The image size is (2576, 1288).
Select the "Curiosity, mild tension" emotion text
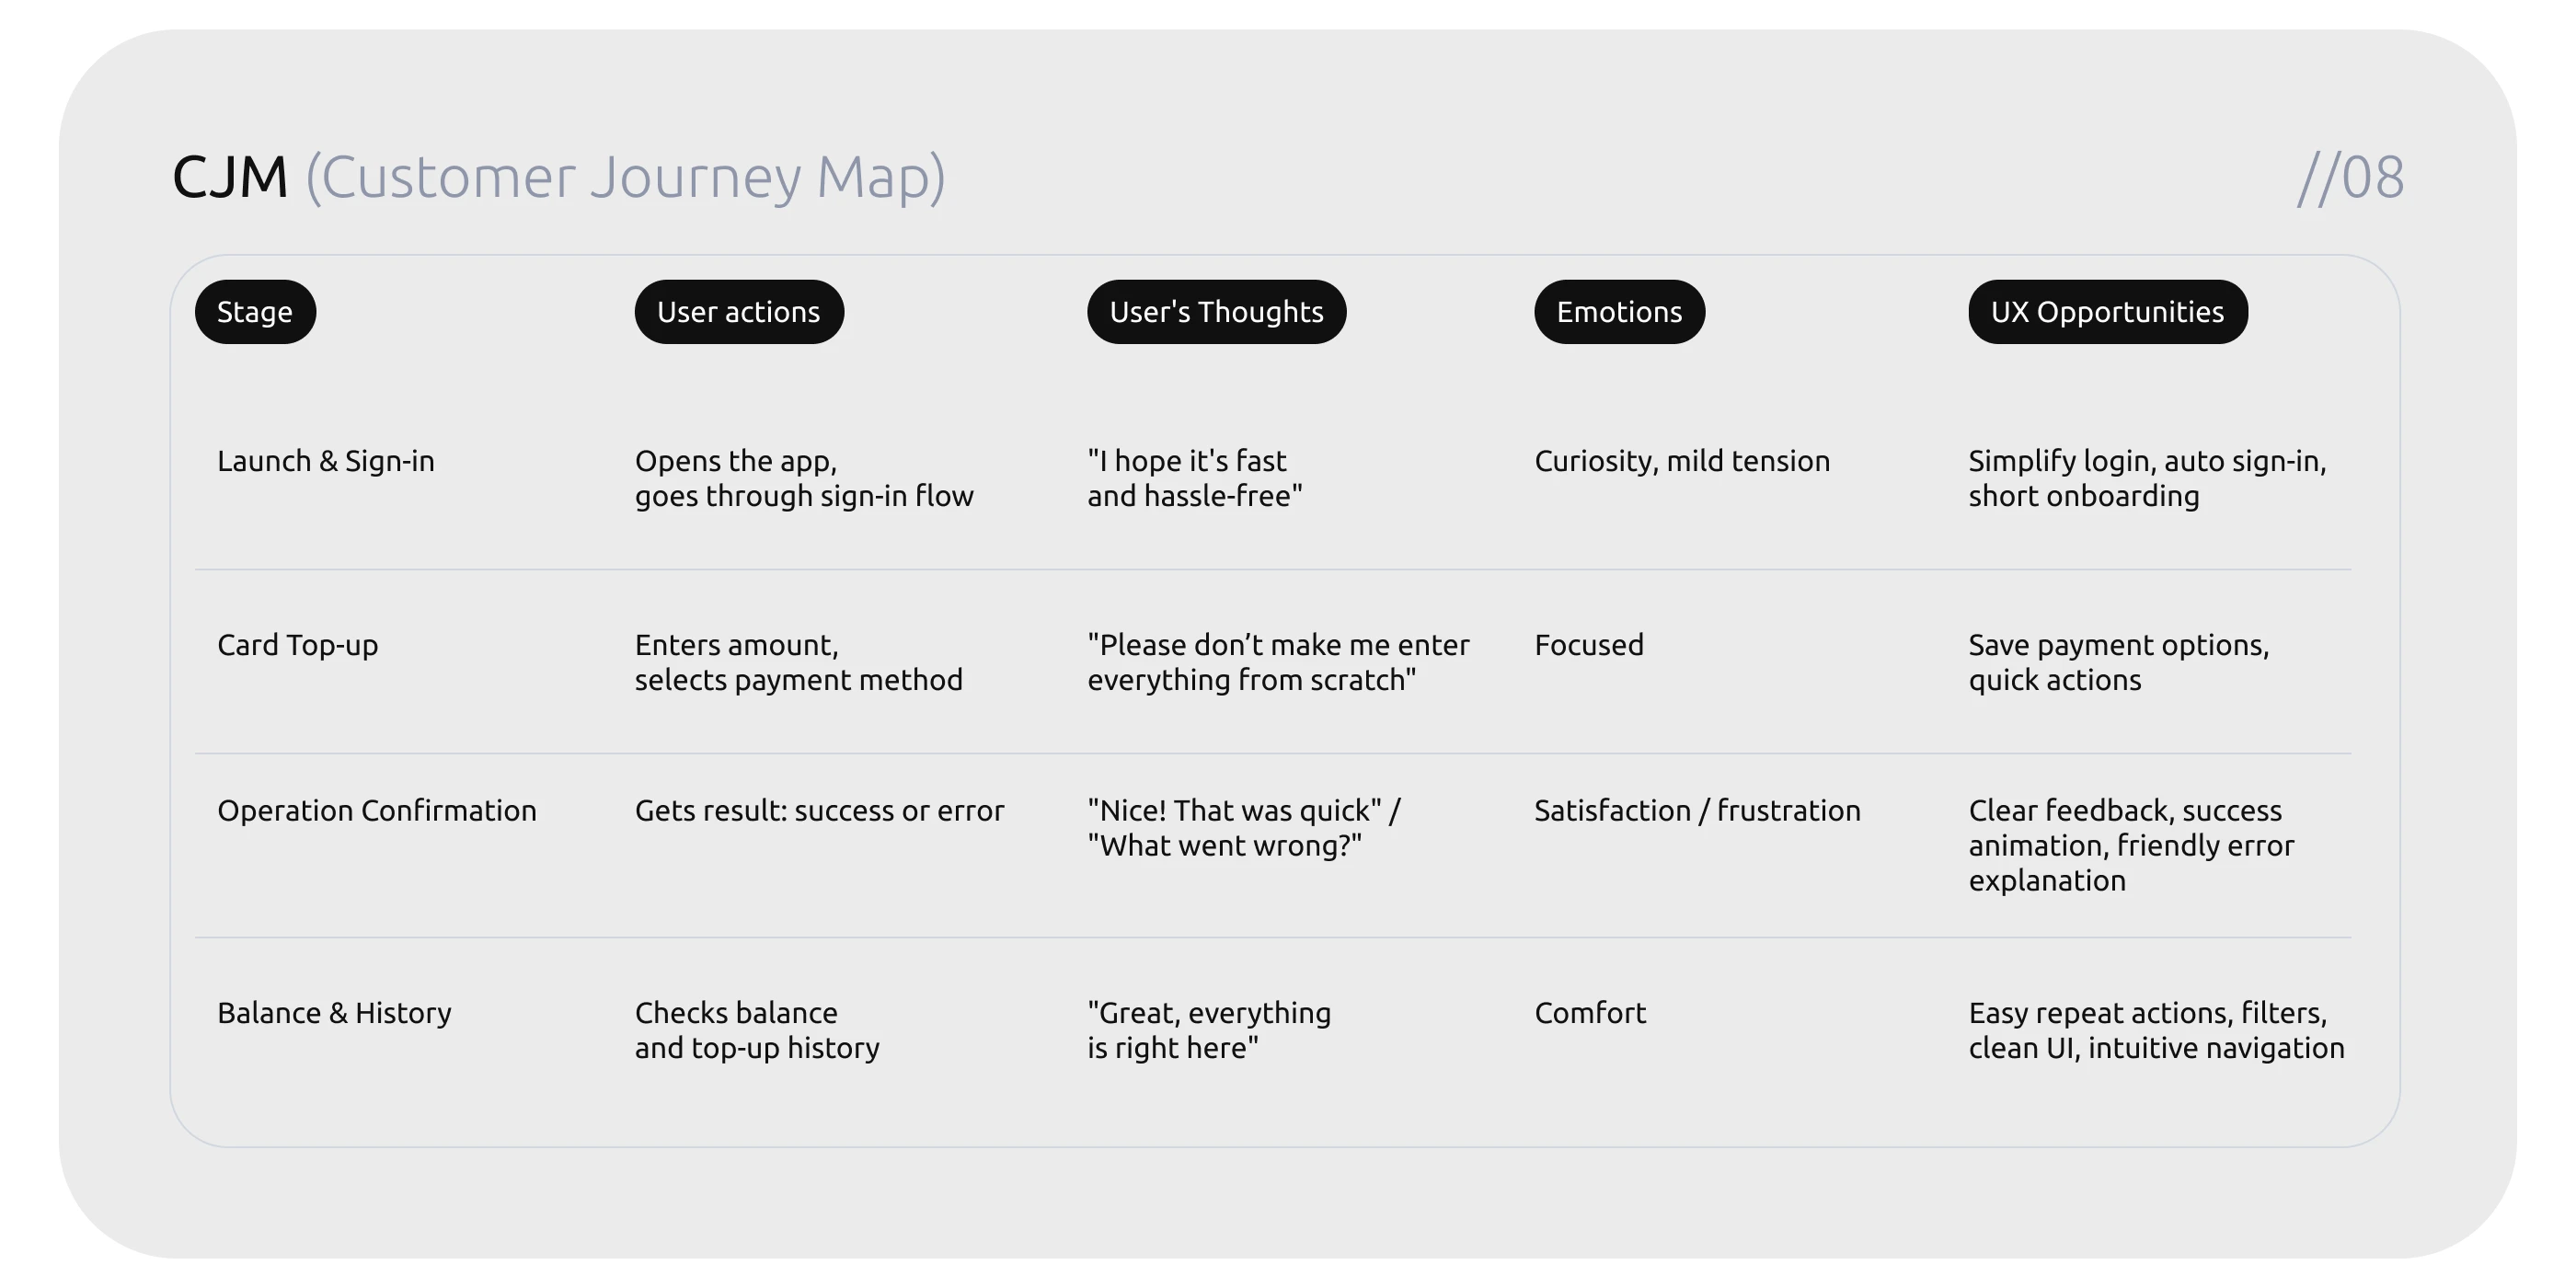pyautogui.click(x=1682, y=461)
